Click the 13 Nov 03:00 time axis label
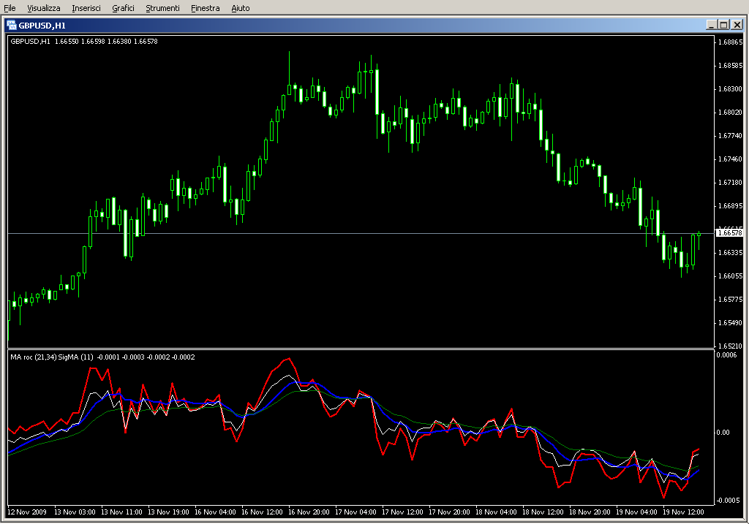Viewport: 749px width, 524px height. [75, 512]
